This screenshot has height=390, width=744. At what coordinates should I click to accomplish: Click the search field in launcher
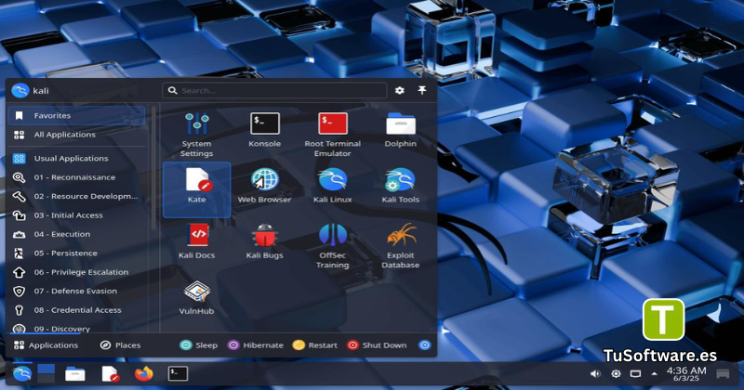(274, 90)
